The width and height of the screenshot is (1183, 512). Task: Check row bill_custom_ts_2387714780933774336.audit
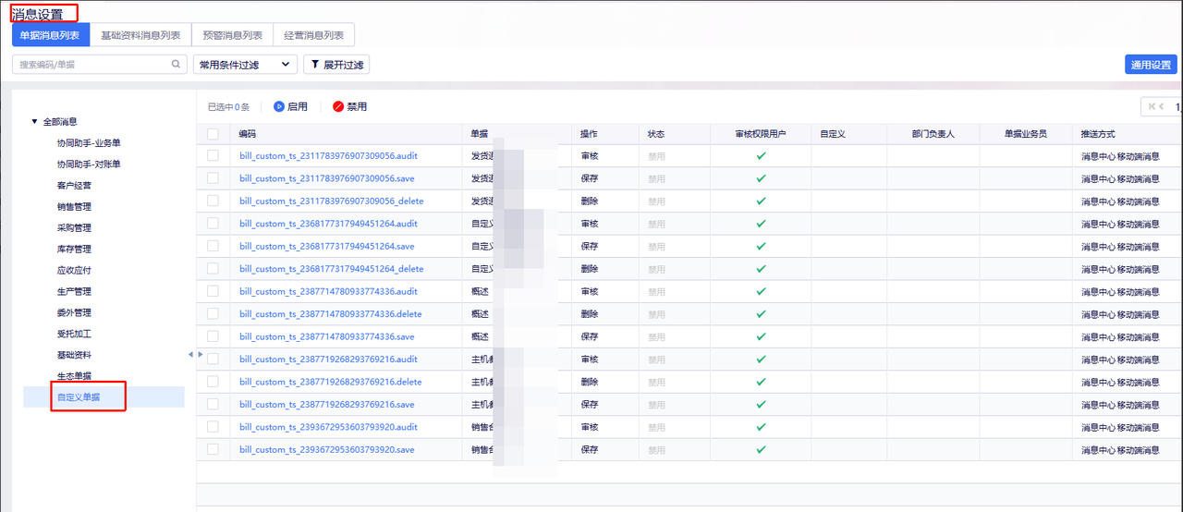point(213,291)
